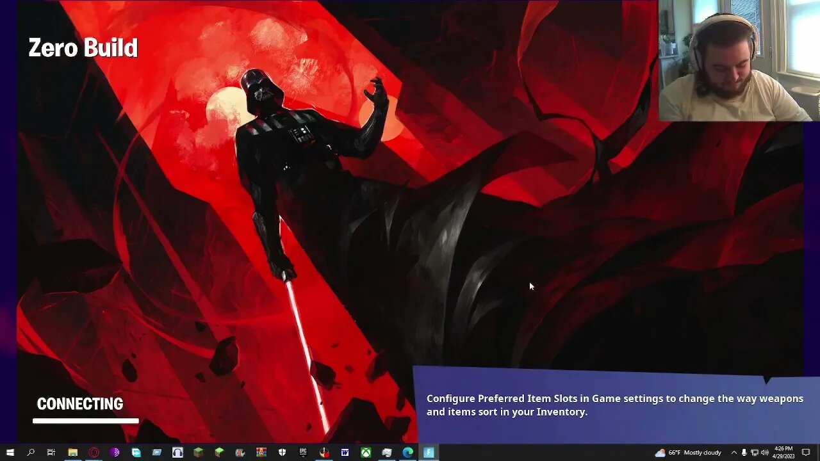Open network status tray icon
This screenshot has height=461, width=820.
754,453
